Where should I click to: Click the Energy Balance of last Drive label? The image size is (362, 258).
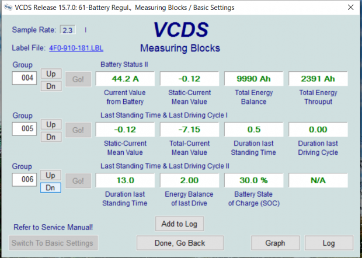[189, 198]
